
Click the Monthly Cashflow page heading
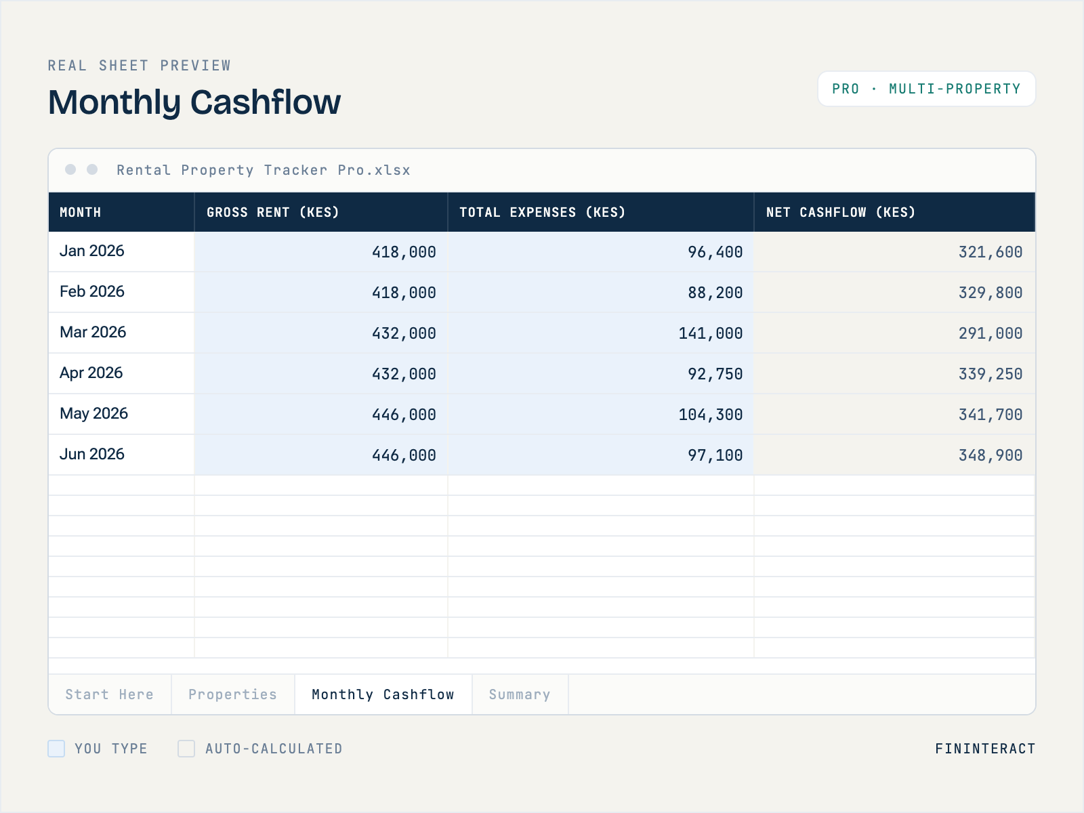pos(194,102)
